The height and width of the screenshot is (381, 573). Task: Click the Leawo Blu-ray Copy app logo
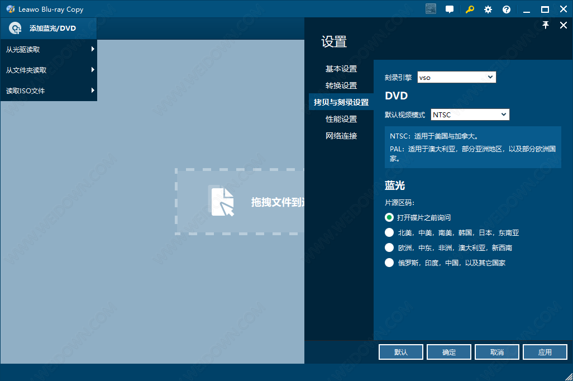point(10,9)
